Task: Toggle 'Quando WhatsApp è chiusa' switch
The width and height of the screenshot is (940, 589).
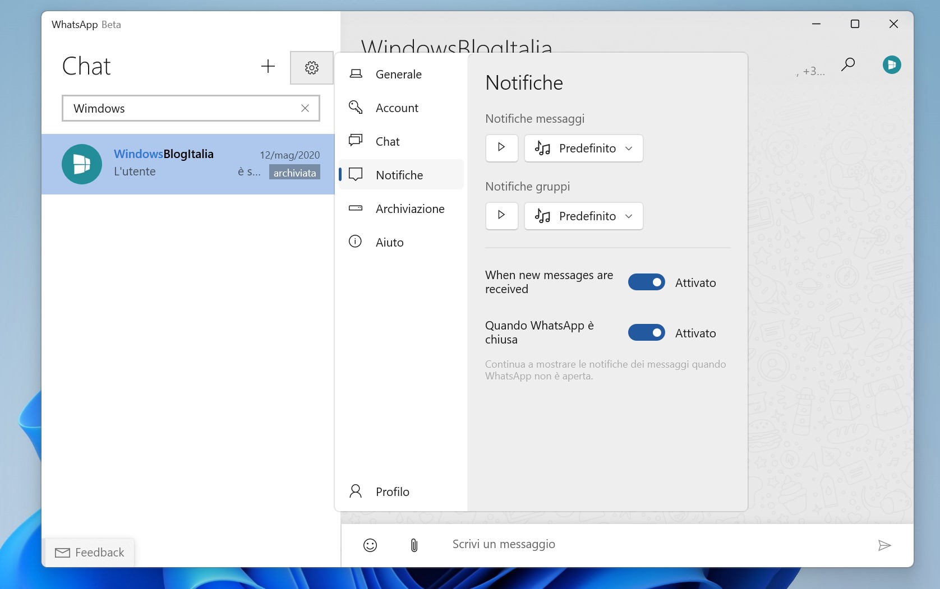Action: pyautogui.click(x=647, y=333)
